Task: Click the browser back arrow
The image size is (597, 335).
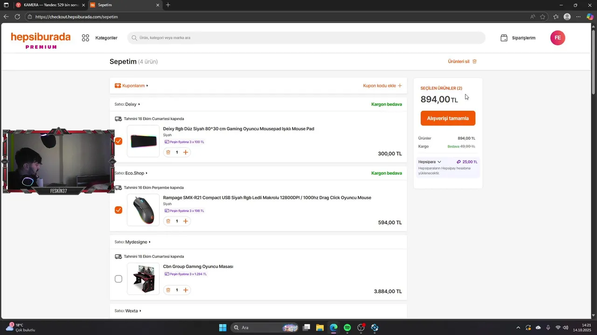Action: coord(6,17)
